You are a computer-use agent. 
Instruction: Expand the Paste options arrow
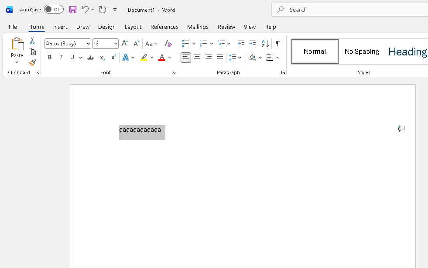(17, 62)
